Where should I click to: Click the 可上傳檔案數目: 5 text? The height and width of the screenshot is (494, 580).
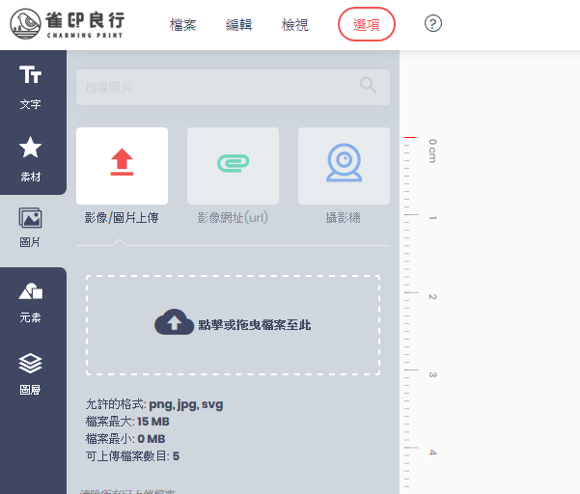coord(132,456)
